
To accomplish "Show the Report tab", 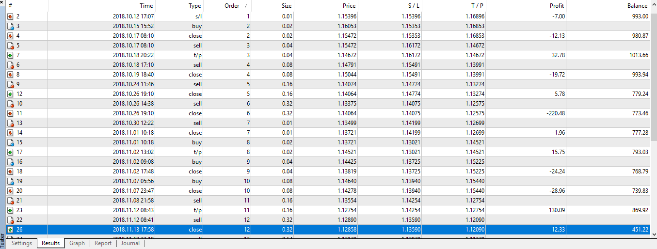I will (103, 243).
